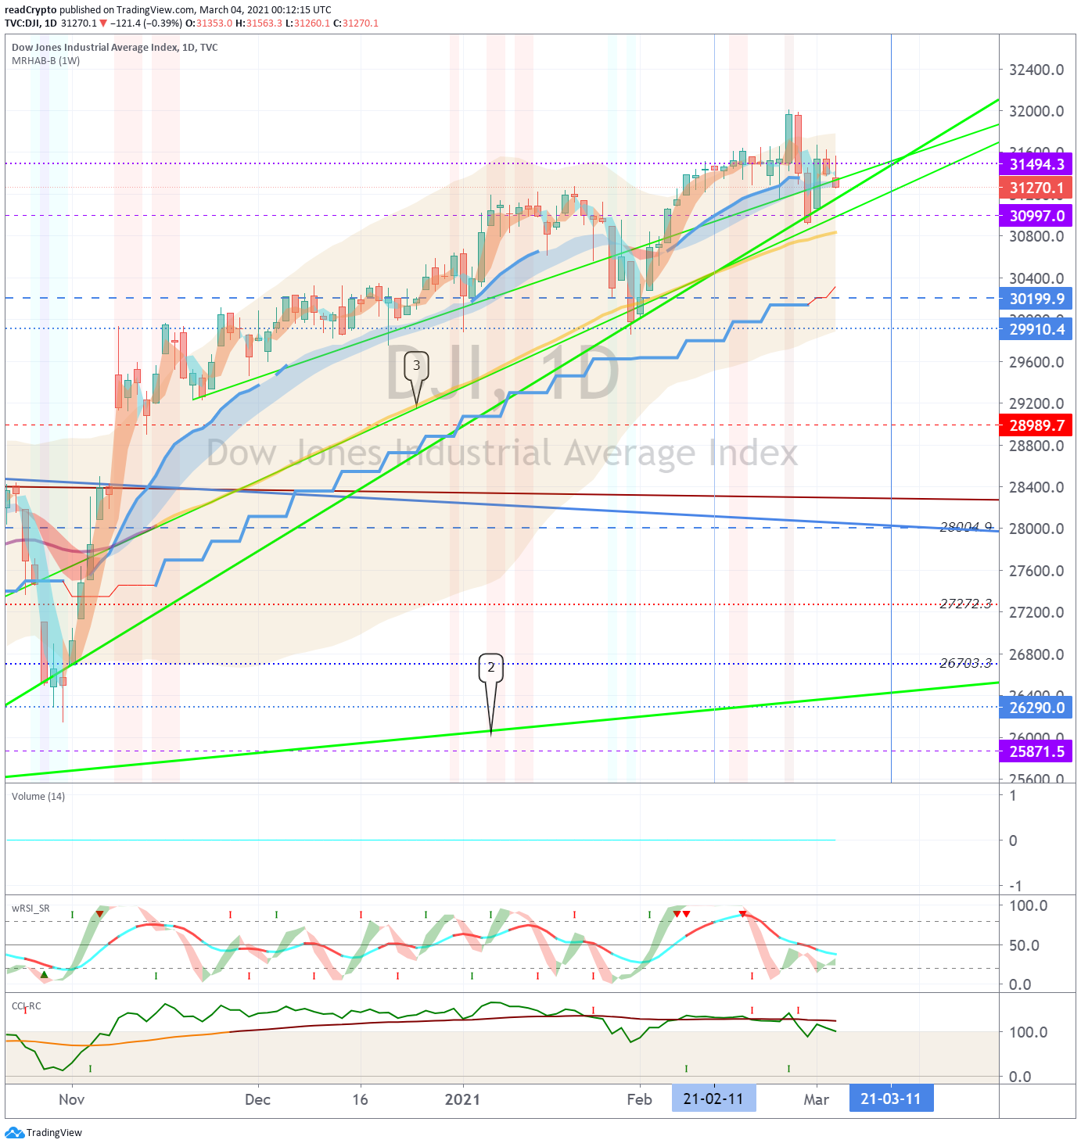Click the TradingView.com text in the header

tap(155, 10)
